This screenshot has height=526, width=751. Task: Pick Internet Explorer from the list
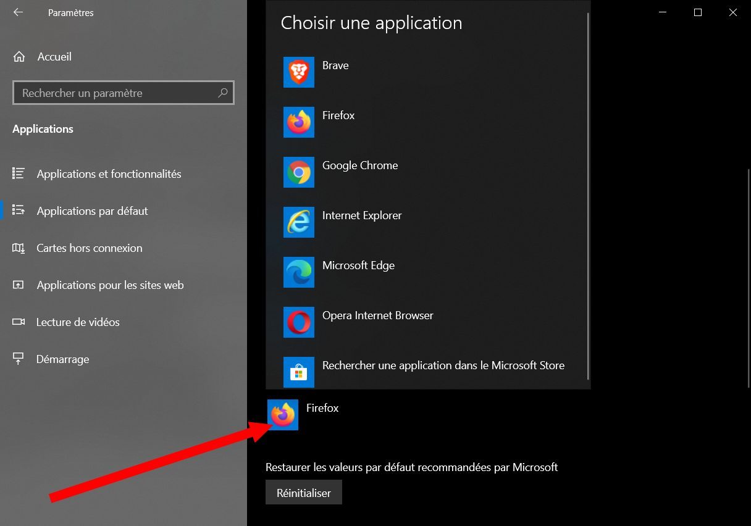(427, 222)
